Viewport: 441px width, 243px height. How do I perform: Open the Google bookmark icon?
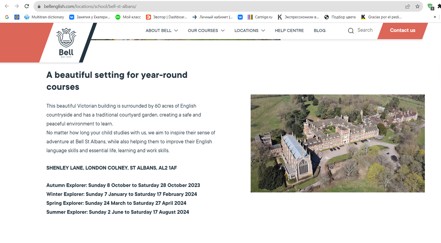[x=7, y=17]
